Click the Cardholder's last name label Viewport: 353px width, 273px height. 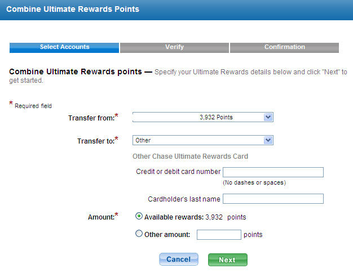pos(184,199)
